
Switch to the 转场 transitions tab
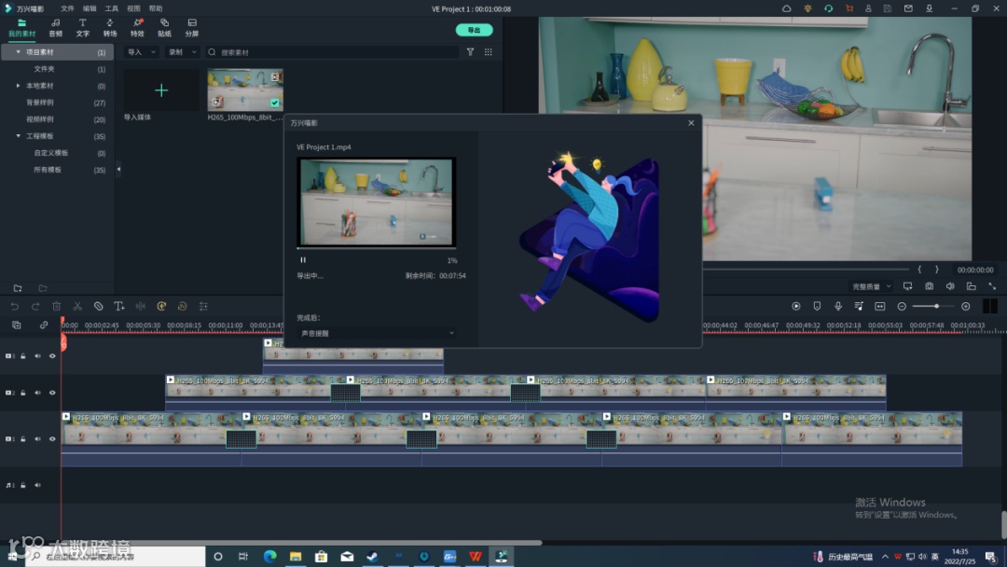tap(110, 28)
